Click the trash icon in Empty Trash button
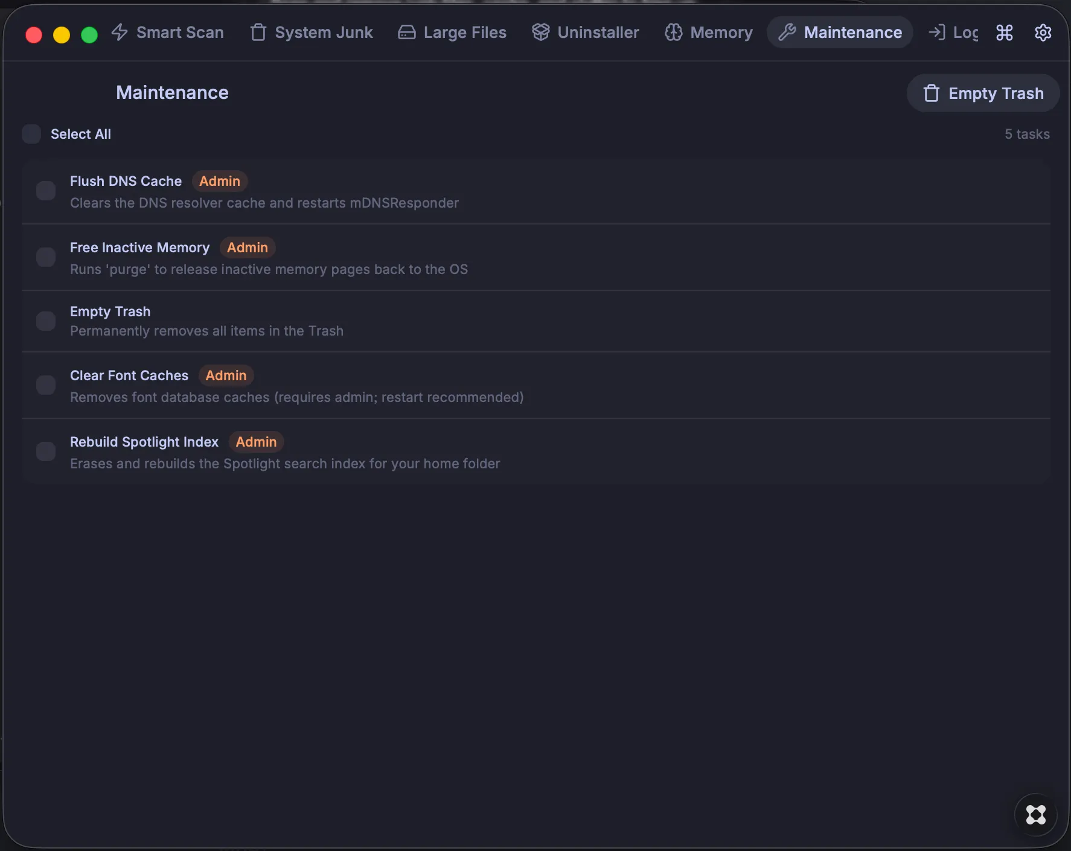This screenshot has width=1071, height=851. click(x=931, y=93)
